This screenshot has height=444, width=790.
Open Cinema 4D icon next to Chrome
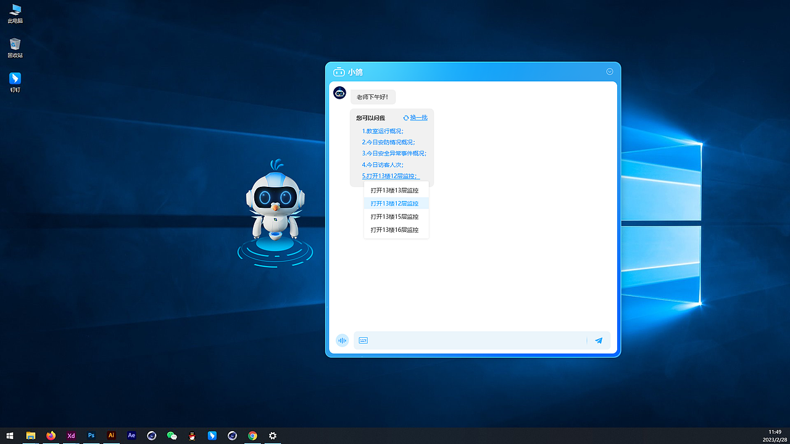click(x=232, y=435)
